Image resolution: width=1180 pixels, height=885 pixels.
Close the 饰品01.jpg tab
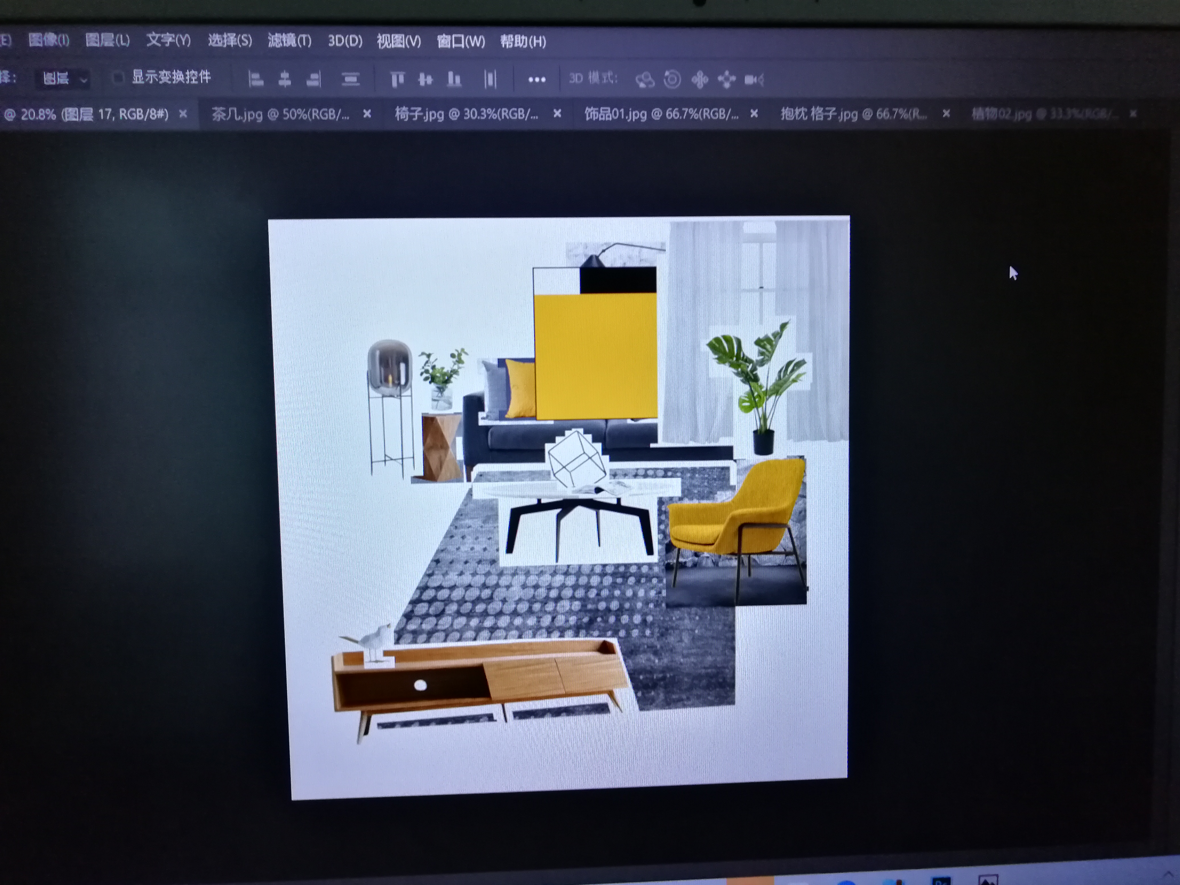[754, 114]
